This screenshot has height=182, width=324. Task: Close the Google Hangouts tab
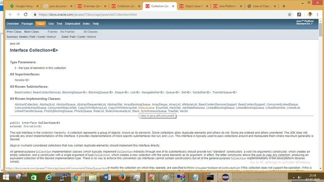coord(37,6)
